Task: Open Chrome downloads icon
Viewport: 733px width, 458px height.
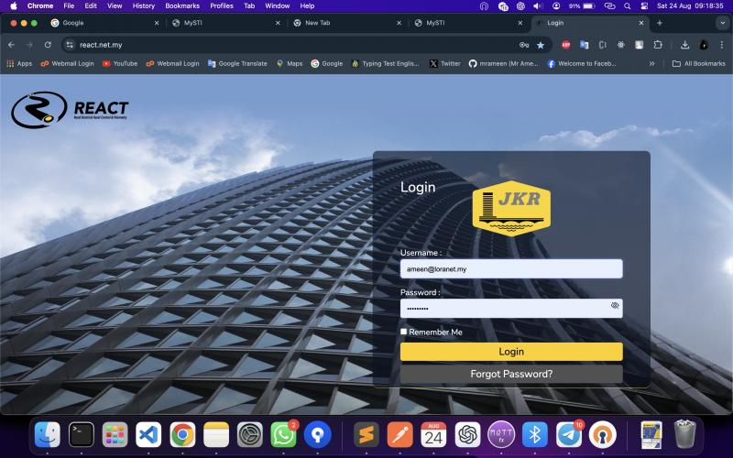Action: click(684, 45)
